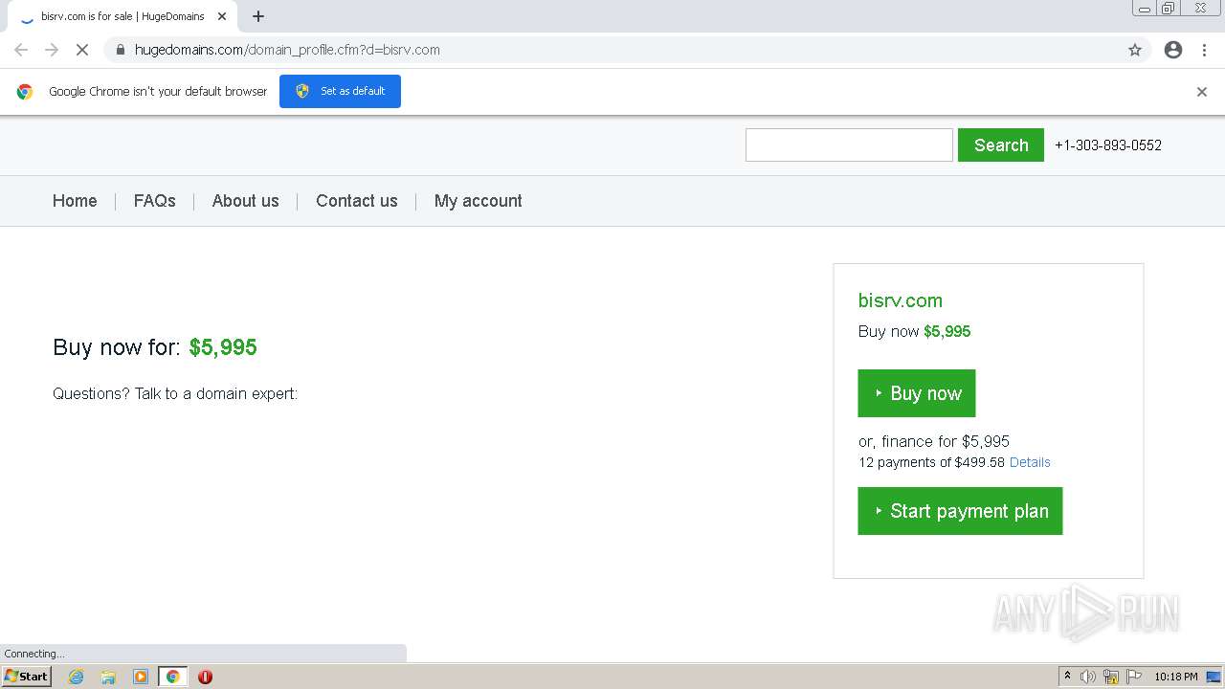Click the green Search button
This screenshot has height=689, width=1225.
1001,144
